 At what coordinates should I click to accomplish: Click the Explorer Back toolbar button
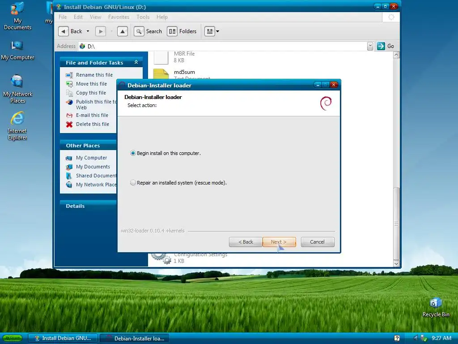70,31
